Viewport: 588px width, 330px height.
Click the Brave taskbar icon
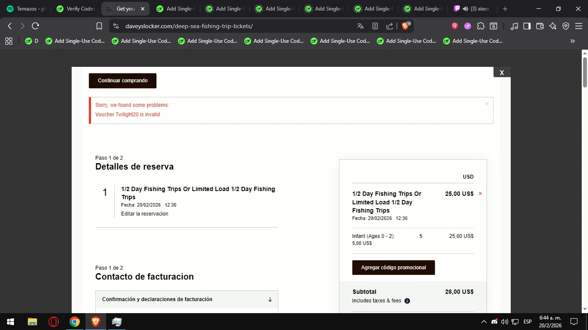[x=96, y=322]
